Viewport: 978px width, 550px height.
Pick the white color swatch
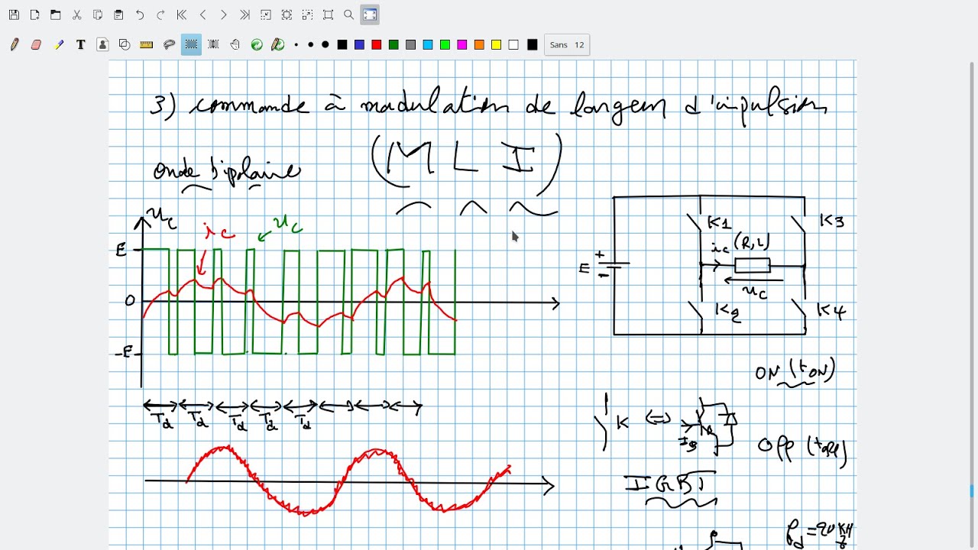(x=513, y=45)
